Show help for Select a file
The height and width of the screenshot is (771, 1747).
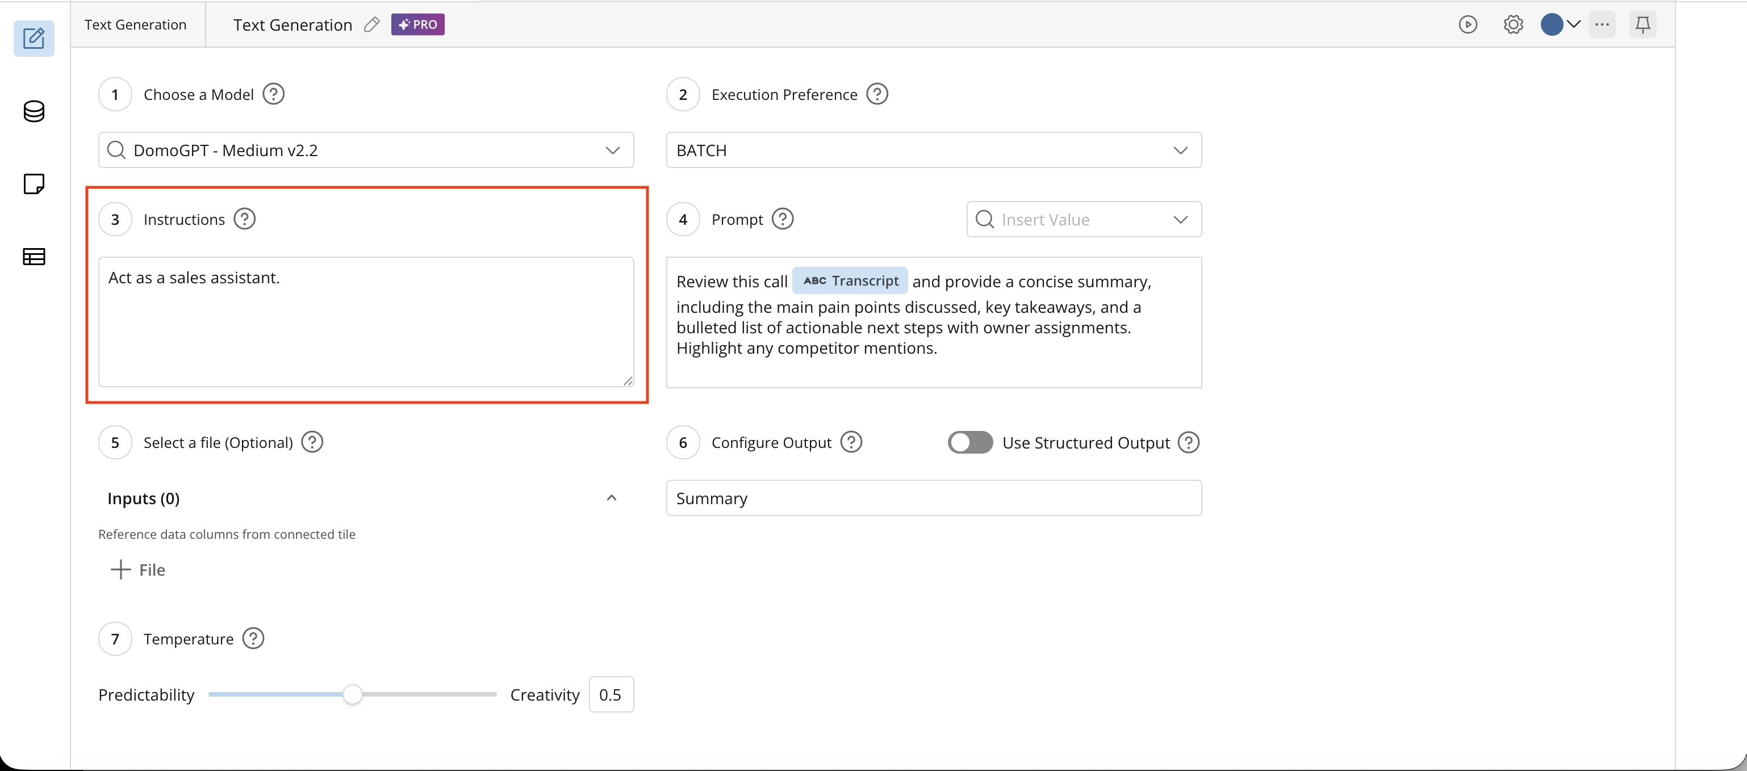pos(312,442)
